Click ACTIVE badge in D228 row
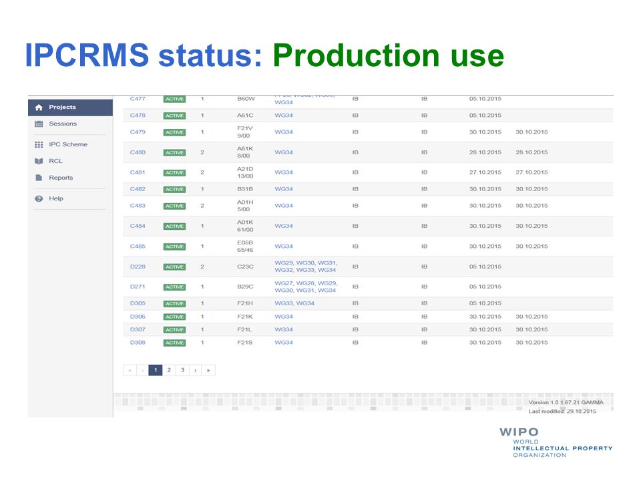The height and width of the screenshot is (481, 641). [x=174, y=267]
